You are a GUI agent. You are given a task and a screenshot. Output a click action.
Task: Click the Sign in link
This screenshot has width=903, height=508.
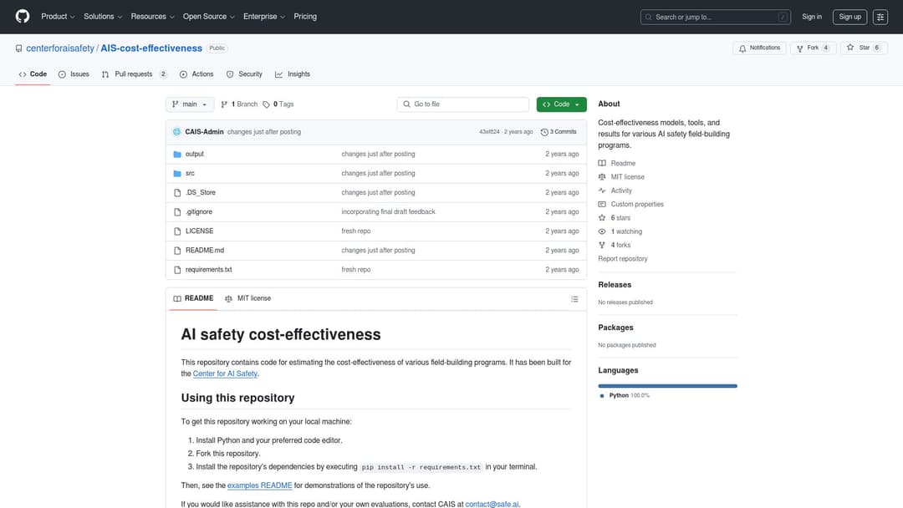click(x=811, y=17)
